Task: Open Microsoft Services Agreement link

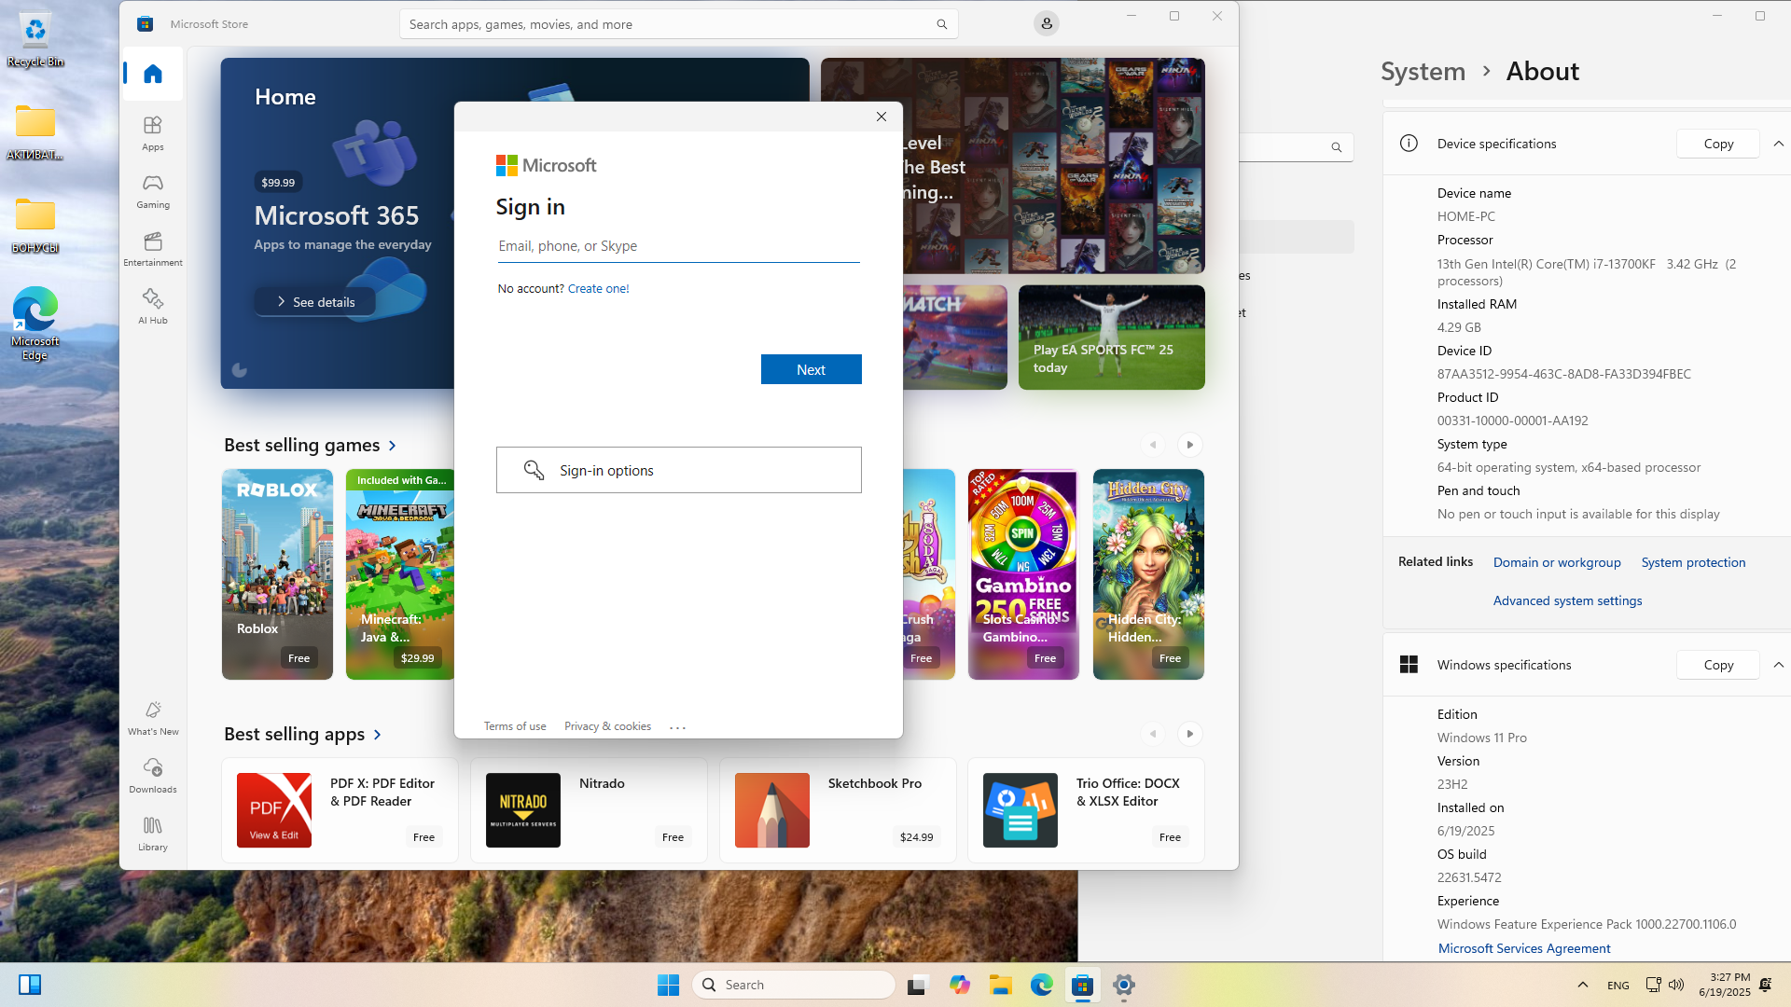Action: pos(1524,948)
